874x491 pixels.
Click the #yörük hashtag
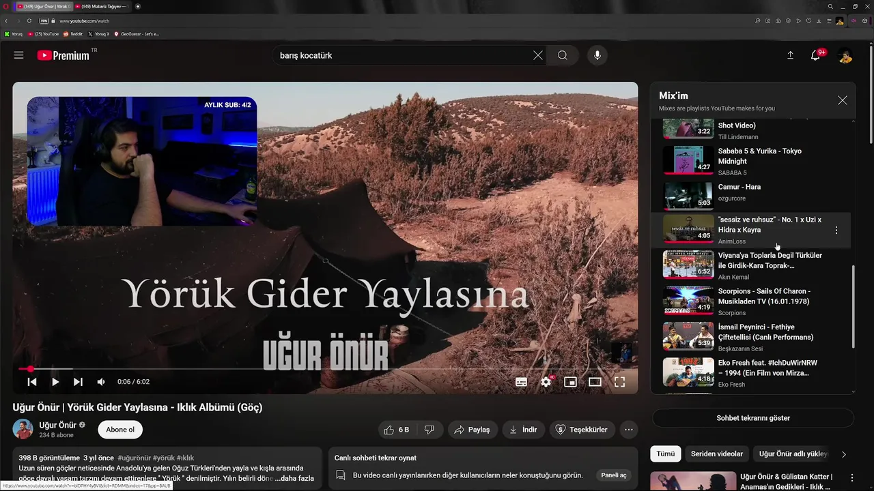pyautogui.click(x=163, y=458)
